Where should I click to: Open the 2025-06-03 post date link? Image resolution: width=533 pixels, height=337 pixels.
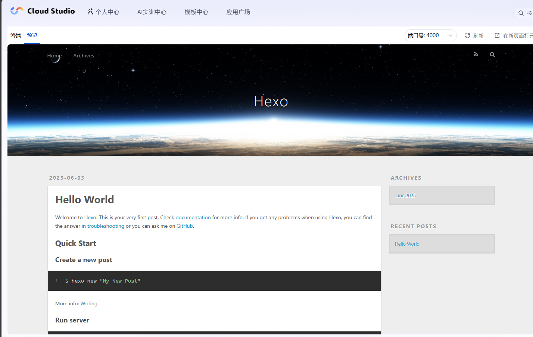point(67,178)
